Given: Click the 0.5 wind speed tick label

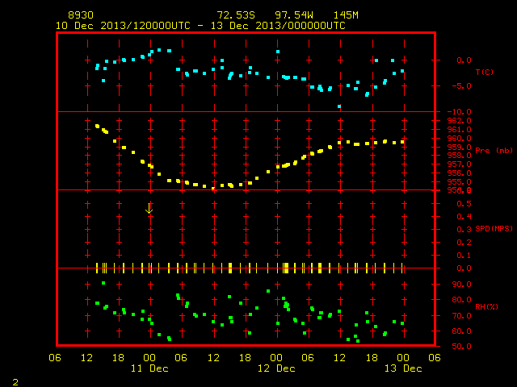Looking at the screenshot, I should pyautogui.click(x=464, y=204).
